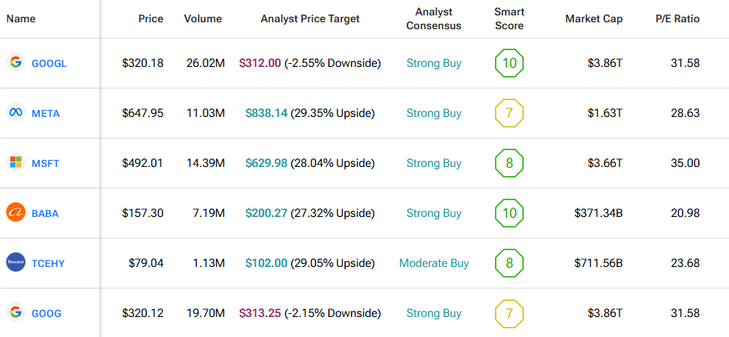This screenshot has height=337, width=729.
Task: Click TCEHY's Moderate Buy consensus
Action: pos(434,263)
